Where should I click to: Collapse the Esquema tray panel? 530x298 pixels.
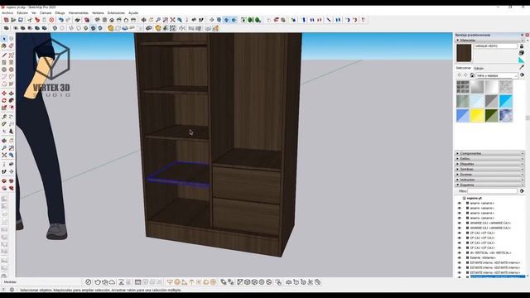pyautogui.click(x=489, y=185)
